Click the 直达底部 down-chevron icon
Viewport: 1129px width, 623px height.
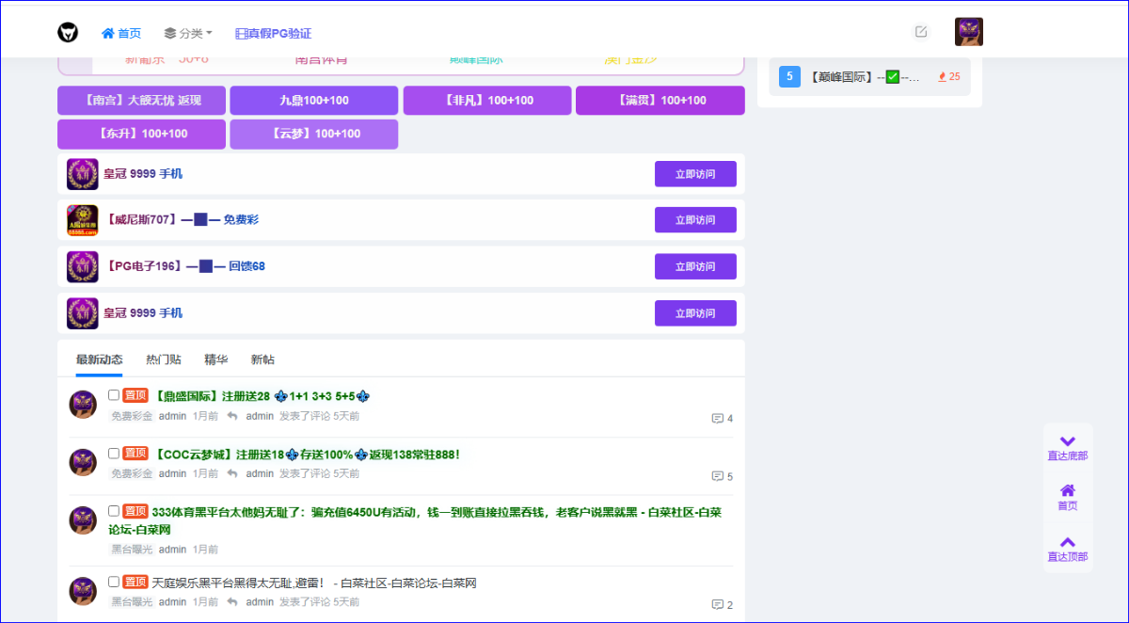coord(1068,441)
